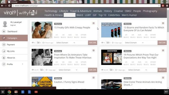Screen dimensions: 169x95
Task: Open YouTube from the shelf
Action: pos(36,92)
